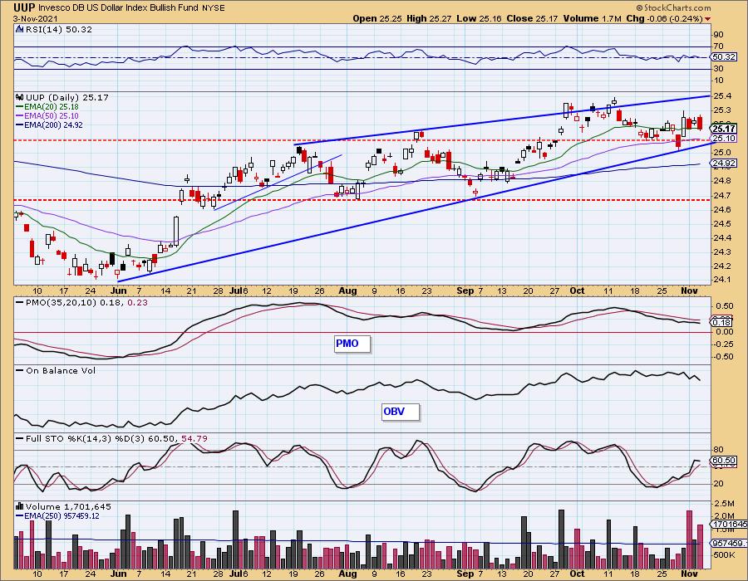Image resolution: width=748 pixels, height=581 pixels.
Task: Select the Volume 1.7M value in header
Action: (592, 18)
